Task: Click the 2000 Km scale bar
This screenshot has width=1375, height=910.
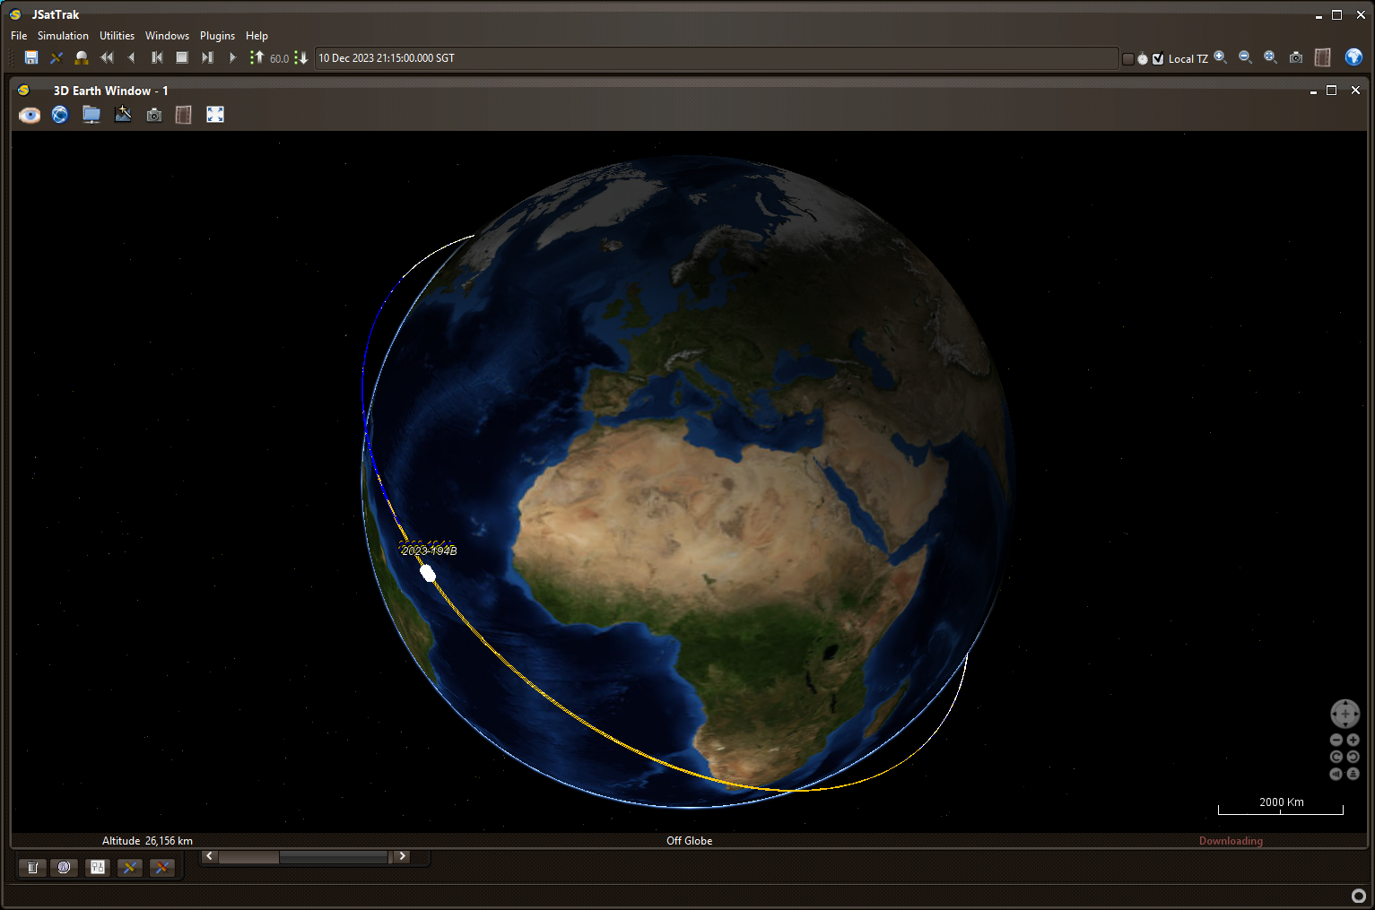Action: [x=1281, y=806]
